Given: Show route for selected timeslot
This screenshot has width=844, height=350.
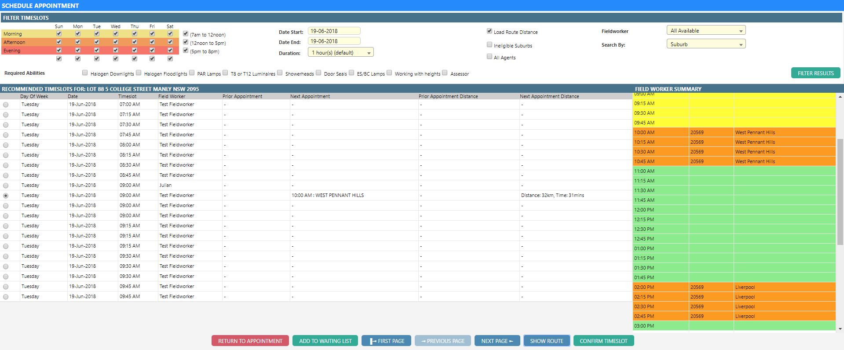Looking at the screenshot, I should pyautogui.click(x=546, y=341).
